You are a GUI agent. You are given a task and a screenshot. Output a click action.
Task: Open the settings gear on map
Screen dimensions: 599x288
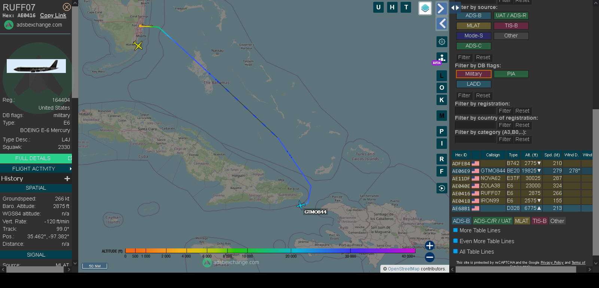tap(442, 42)
